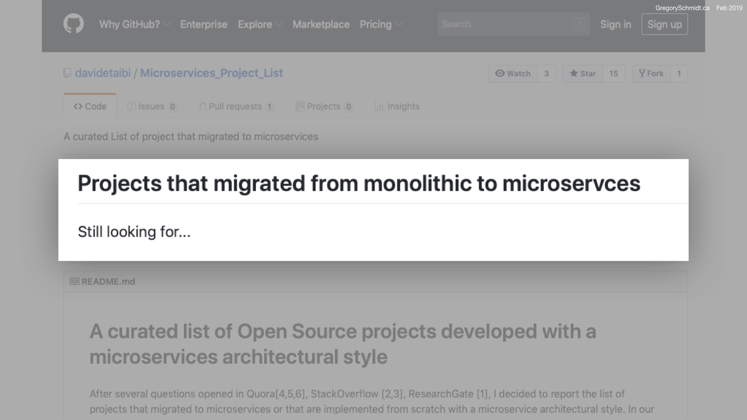
Task: Click the Insights bar graph icon
Action: pos(380,106)
